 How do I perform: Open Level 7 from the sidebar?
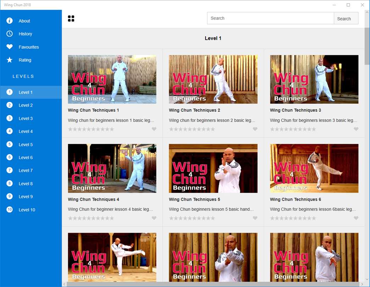point(31,170)
